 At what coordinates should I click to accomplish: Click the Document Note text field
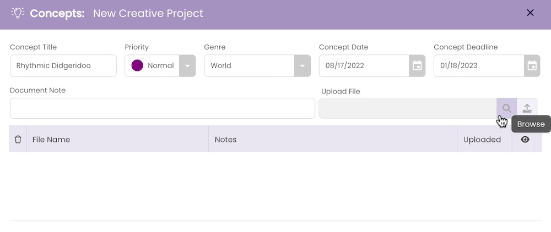[x=163, y=108]
